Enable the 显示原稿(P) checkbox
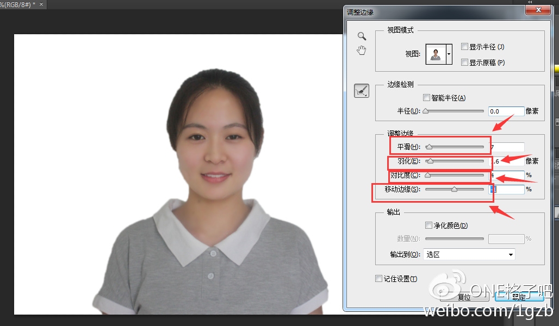 click(x=465, y=62)
